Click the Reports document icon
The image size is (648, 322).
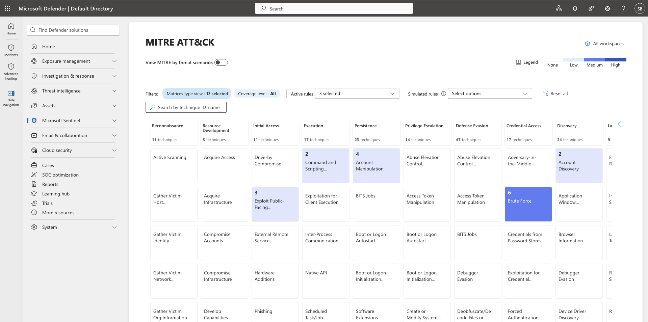tap(34, 184)
